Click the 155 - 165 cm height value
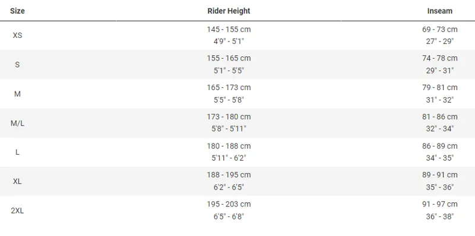The width and height of the screenshot is (475, 236). pos(229,58)
